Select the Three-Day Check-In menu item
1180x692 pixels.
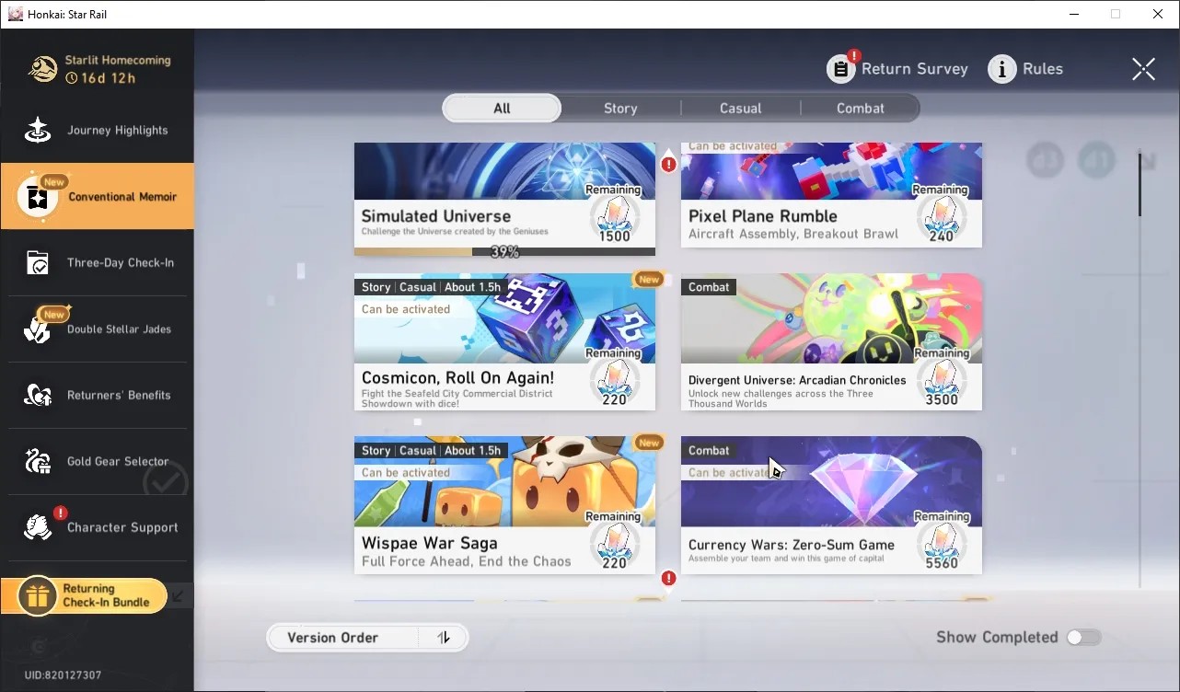click(x=98, y=263)
